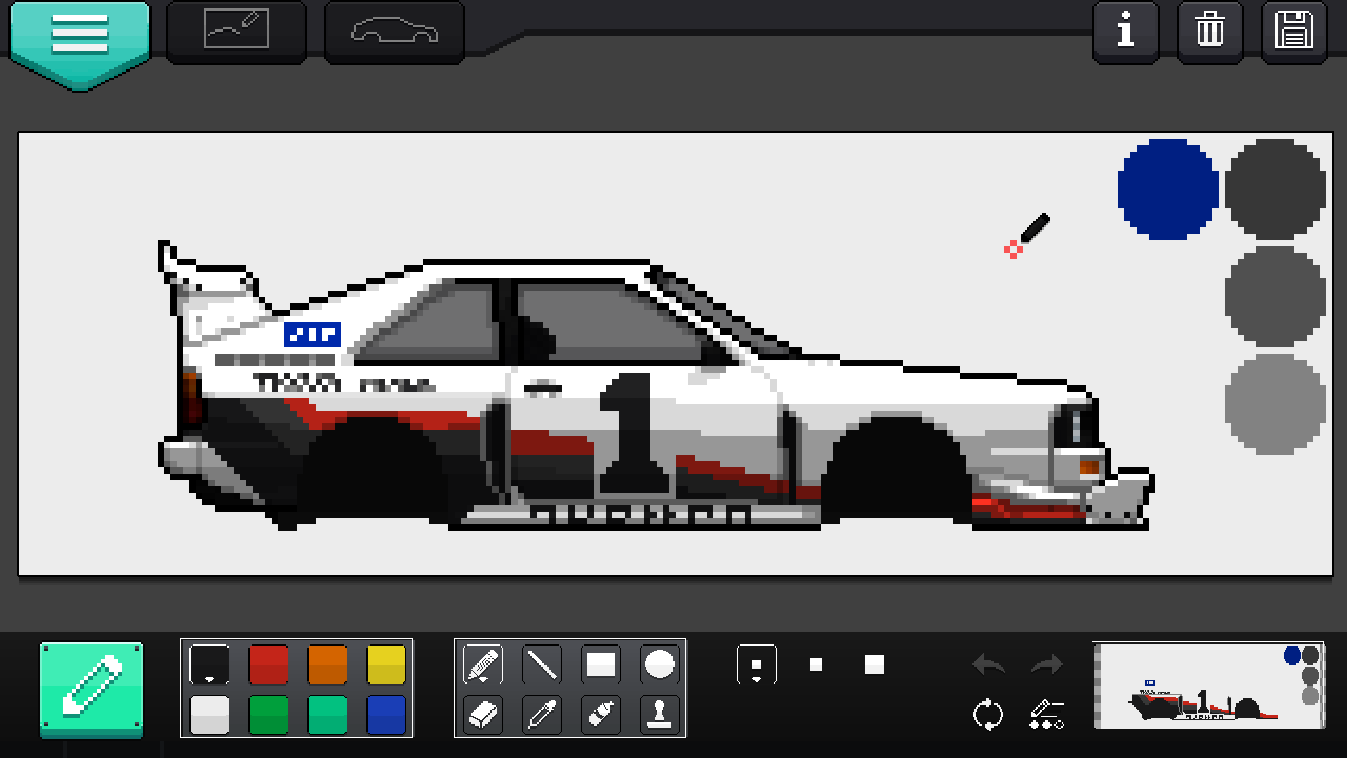Select the Pencil draw tool
This screenshot has height=758, width=1347.
tap(483, 664)
